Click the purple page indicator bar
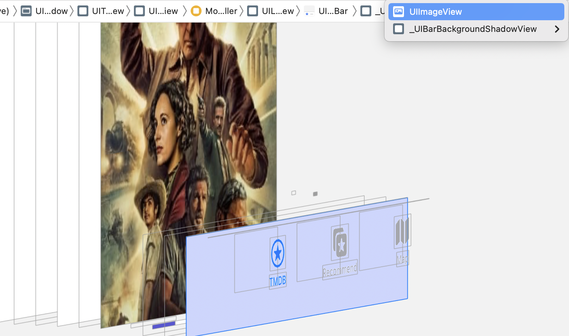The image size is (569, 336). [x=164, y=325]
